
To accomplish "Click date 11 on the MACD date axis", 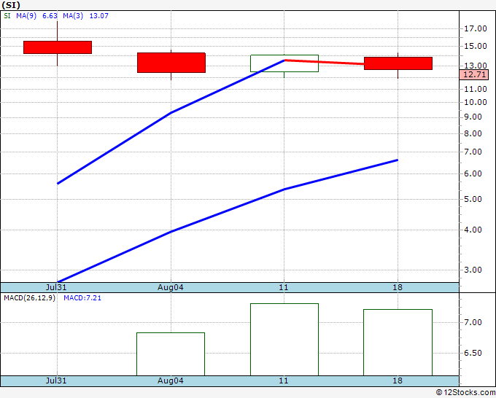I will [284, 381].
